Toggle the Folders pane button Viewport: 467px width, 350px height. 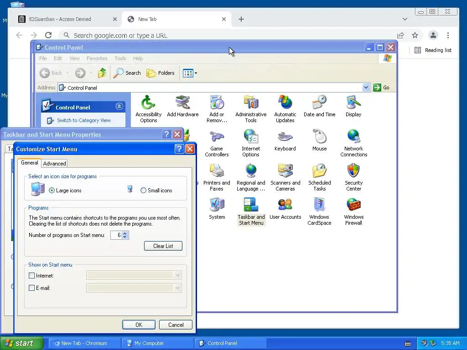161,73
